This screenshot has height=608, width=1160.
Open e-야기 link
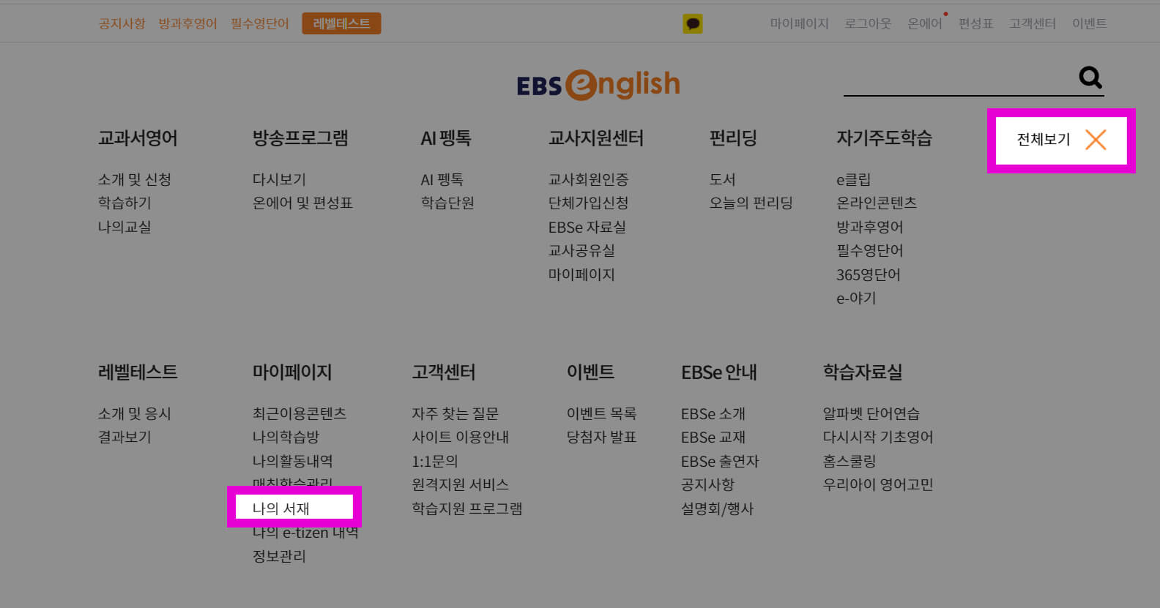pyautogui.click(x=856, y=298)
